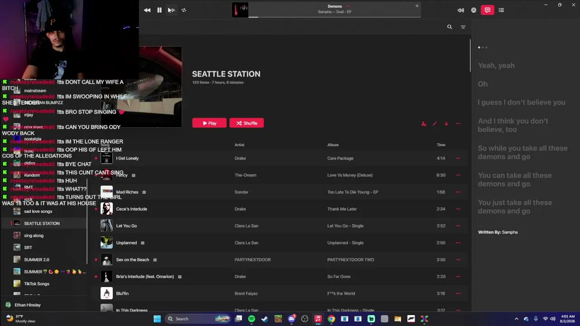580x326 pixels.
Task: Toggle favorite star on Bria's Interlude
Action: pos(96,277)
